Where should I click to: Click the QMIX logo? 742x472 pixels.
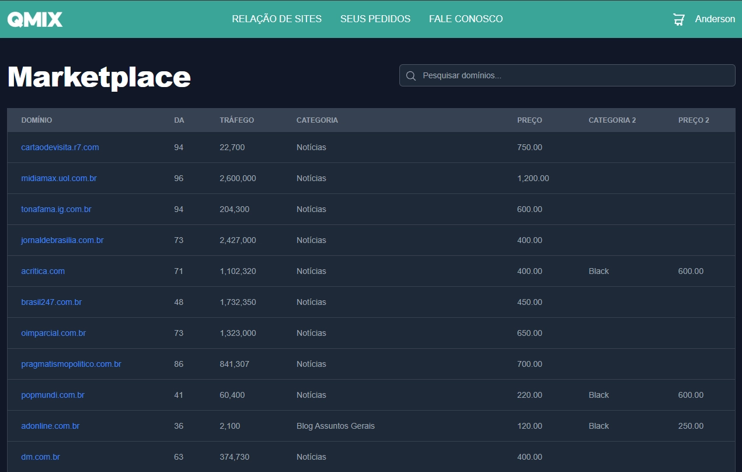(35, 19)
